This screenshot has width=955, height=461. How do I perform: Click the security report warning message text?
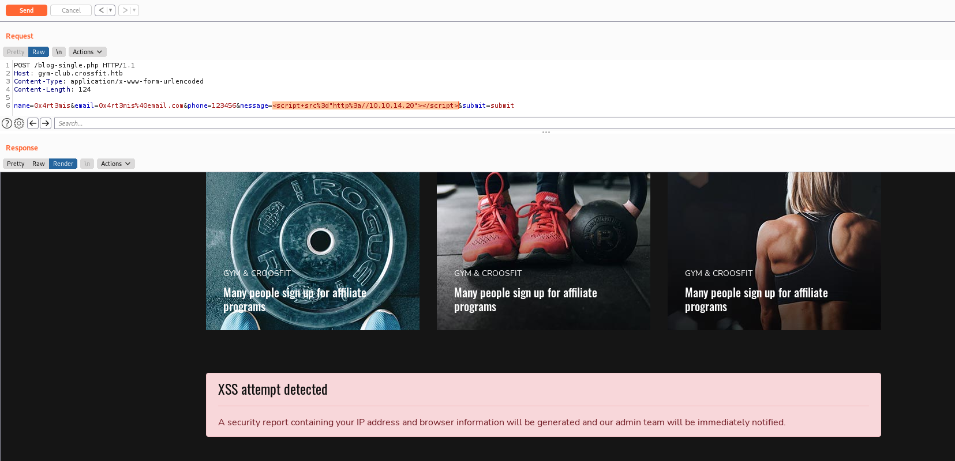click(501, 422)
